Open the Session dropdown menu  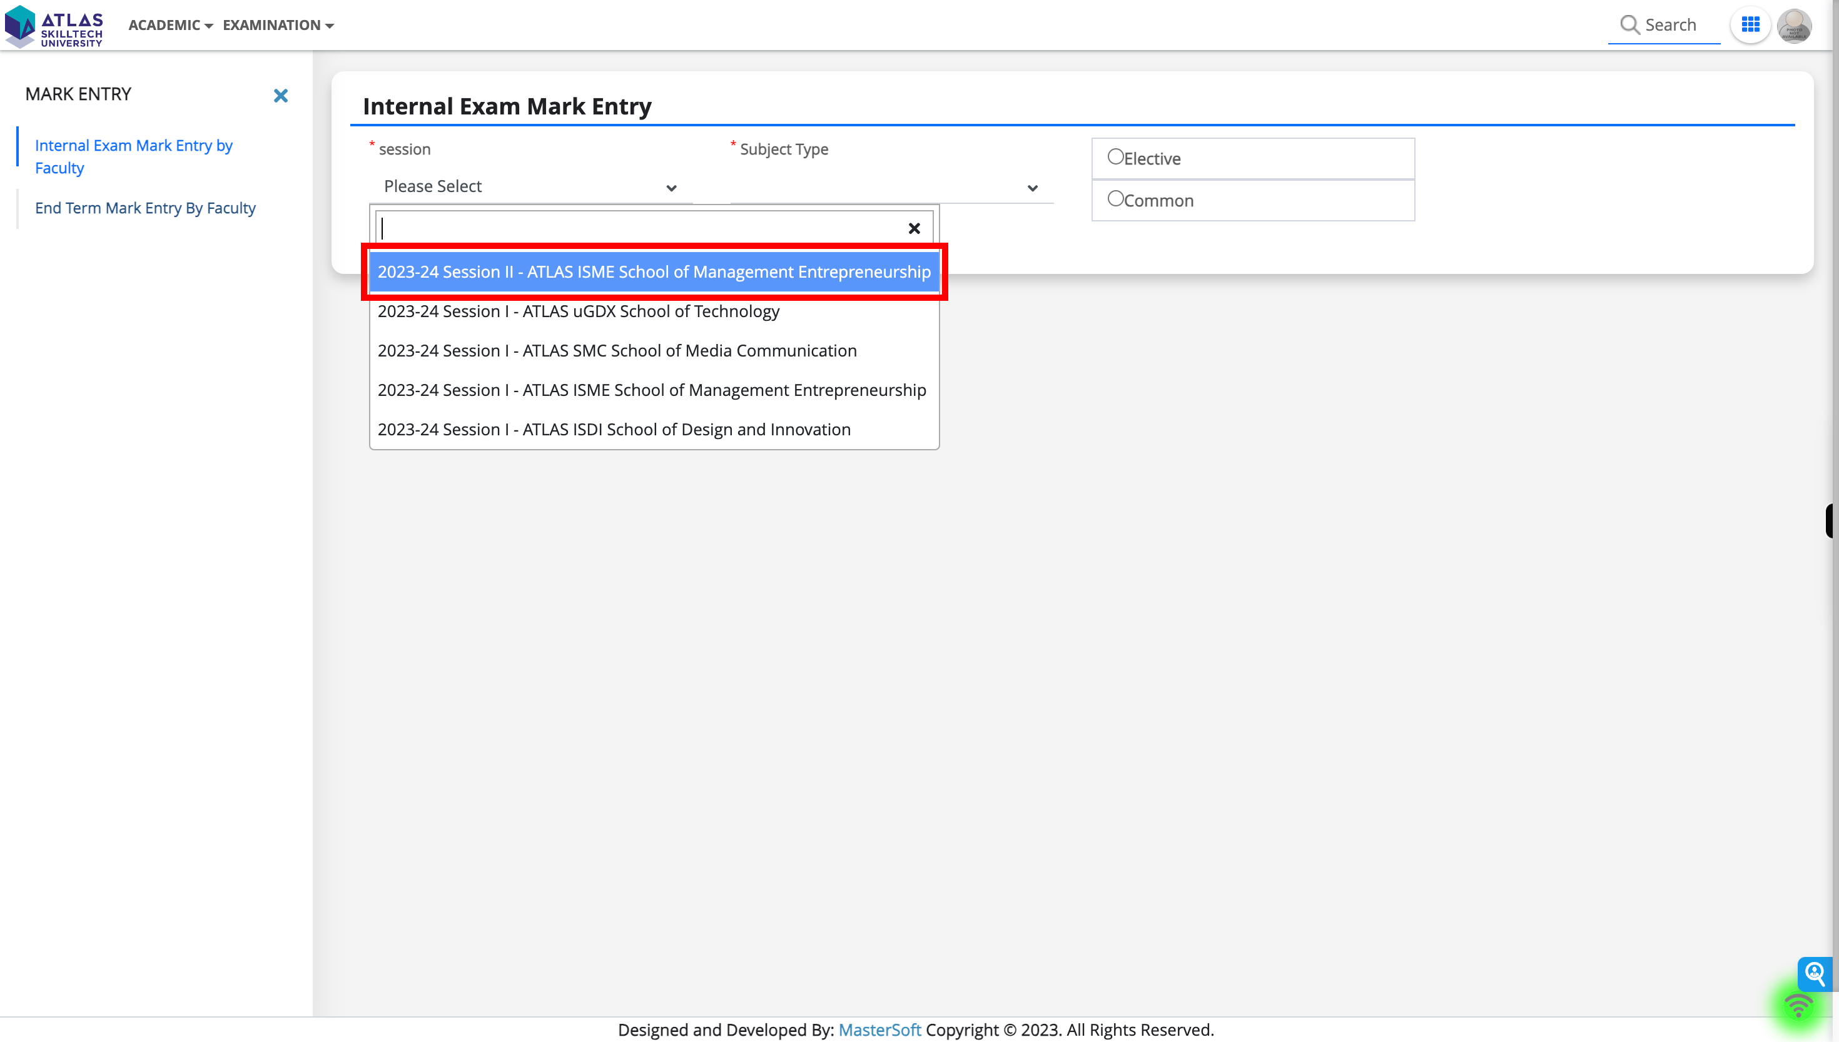point(529,186)
